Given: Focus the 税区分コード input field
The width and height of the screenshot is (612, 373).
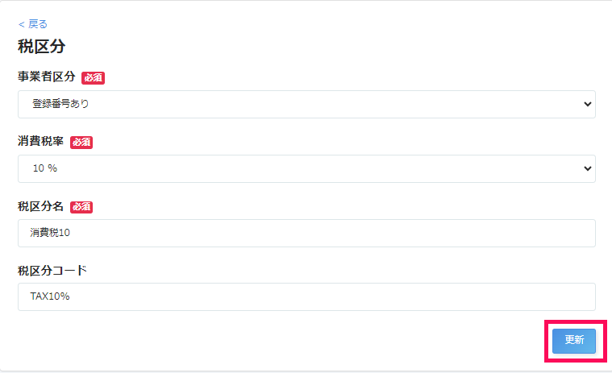Looking at the screenshot, I should [306, 296].
